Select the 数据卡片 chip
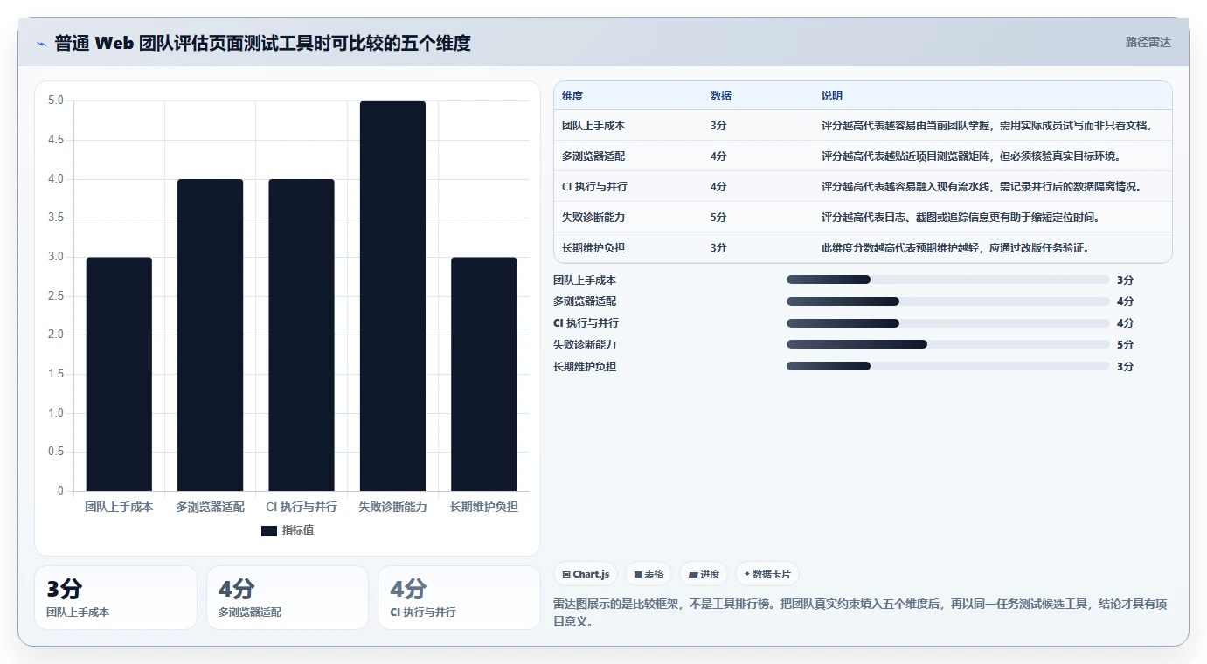The height and width of the screenshot is (664, 1207). 767,574
